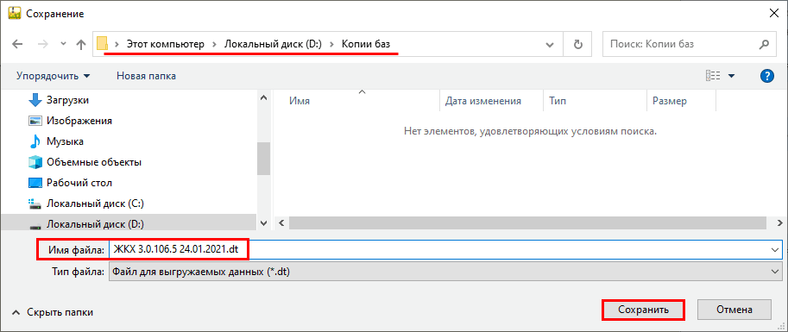Viewport: 788px width, 332px height.
Task: Click horizontal scrollbar left arrow
Action: pyautogui.click(x=281, y=222)
